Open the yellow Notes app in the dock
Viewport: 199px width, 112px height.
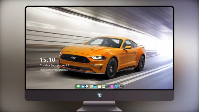99,86
